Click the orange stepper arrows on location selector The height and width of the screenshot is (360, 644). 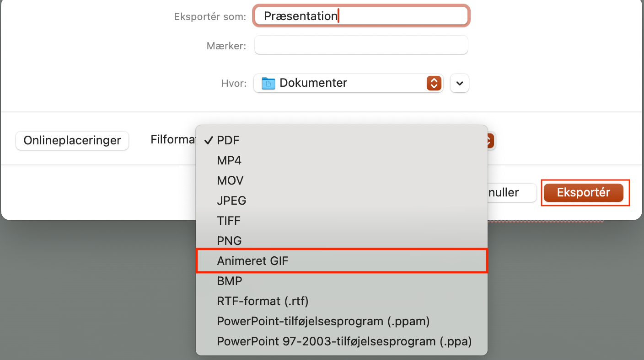pyautogui.click(x=434, y=83)
